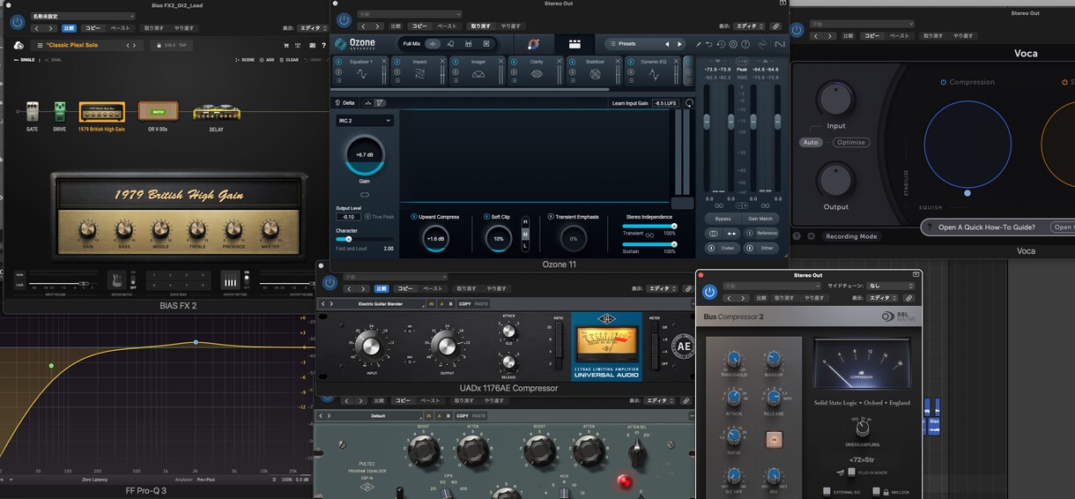
Task: Open BIAS FX 2 cloud icon
Action: click(19, 45)
